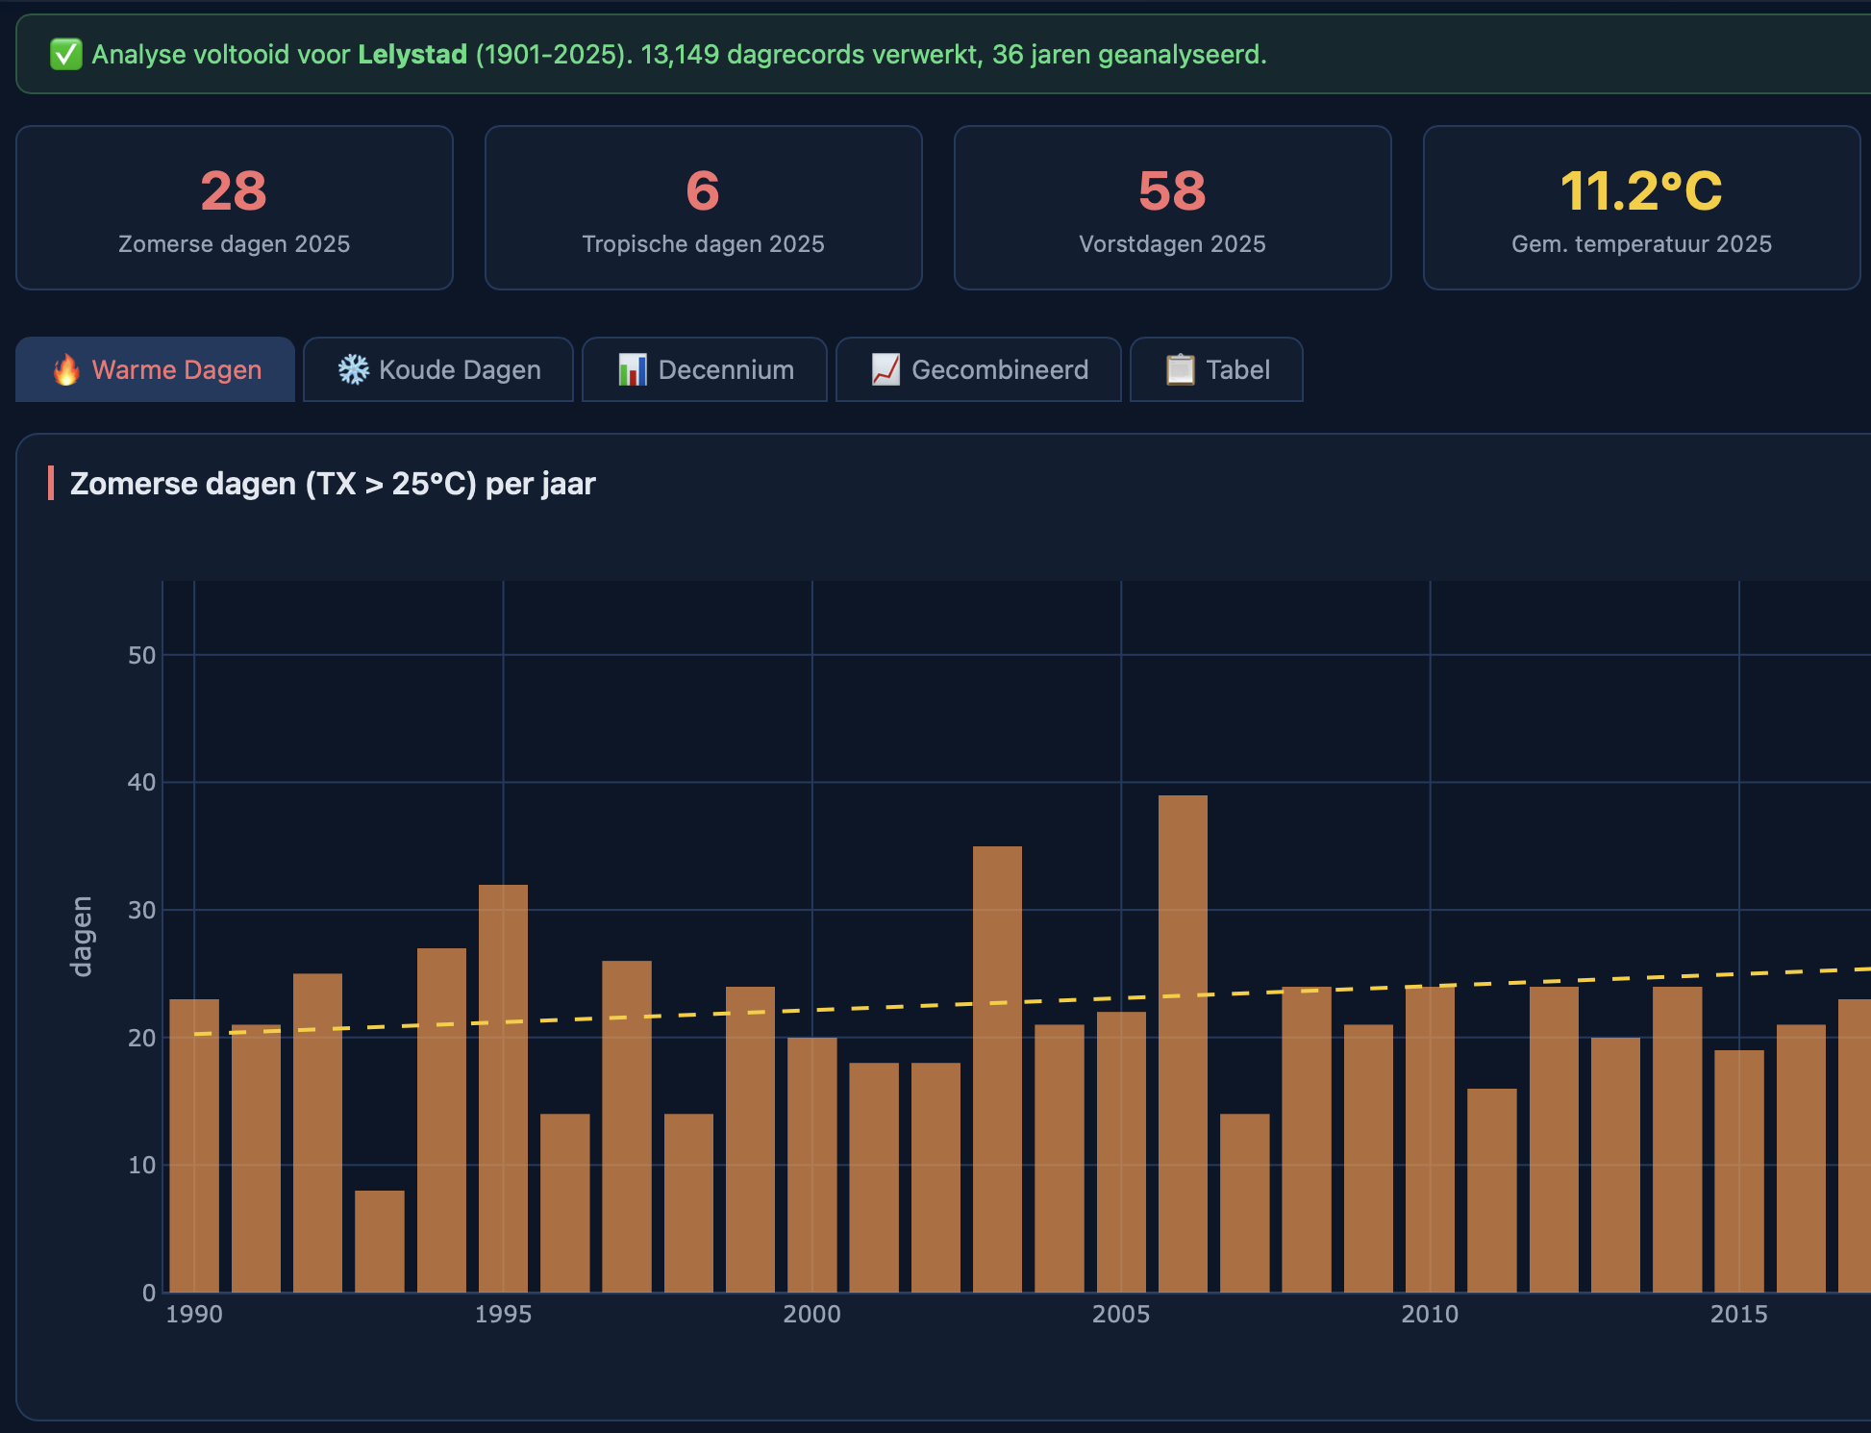Click the line chart icon on Gecombineerd tab
1871x1433 pixels.
click(886, 369)
